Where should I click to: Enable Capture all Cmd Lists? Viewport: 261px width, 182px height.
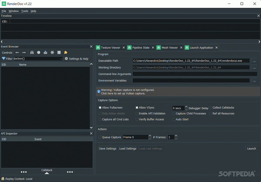pos(100,119)
